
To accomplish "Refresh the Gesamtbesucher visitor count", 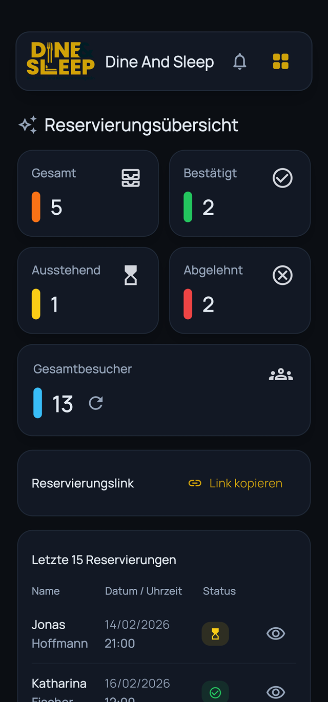I will pos(96,403).
